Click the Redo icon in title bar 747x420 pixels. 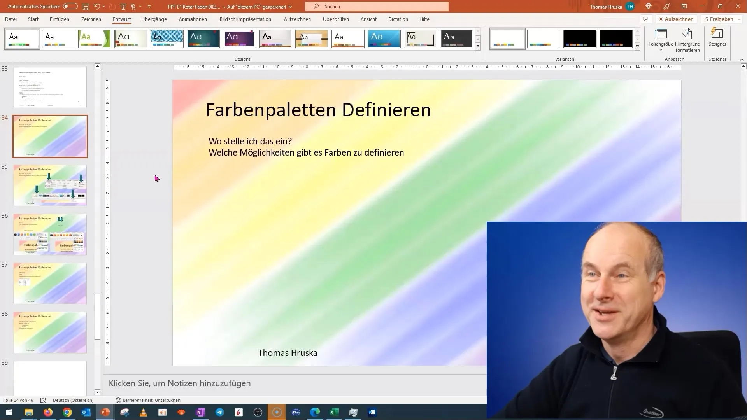tap(112, 7)
